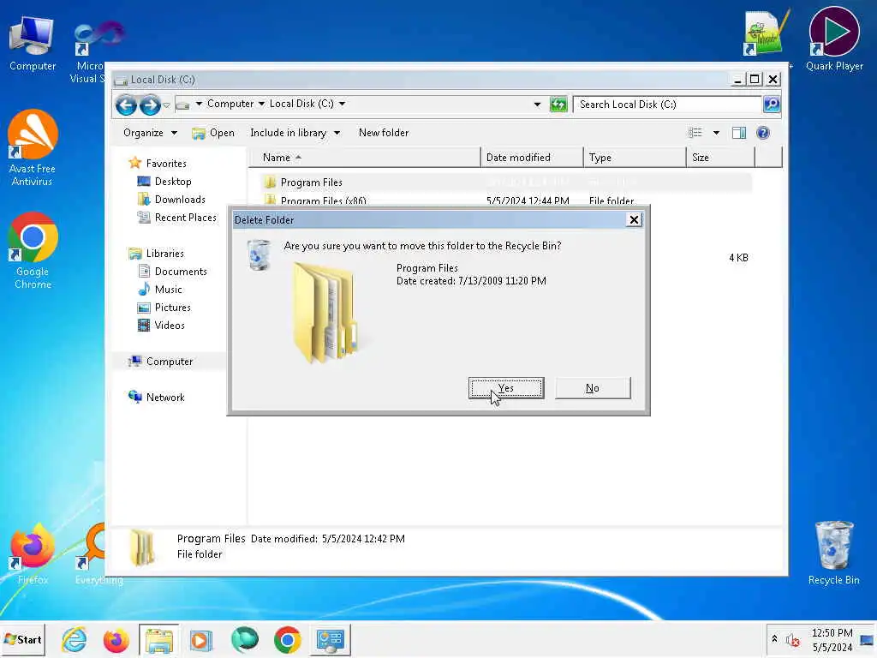
Task: Click the Show desktop tray button
Action: (867, 640)
